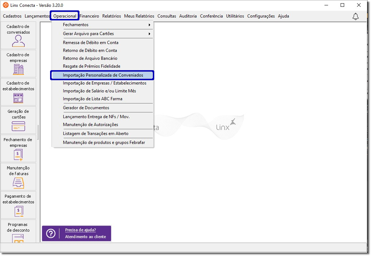Click the Precisa de ajuda? link

pos(80,230)
